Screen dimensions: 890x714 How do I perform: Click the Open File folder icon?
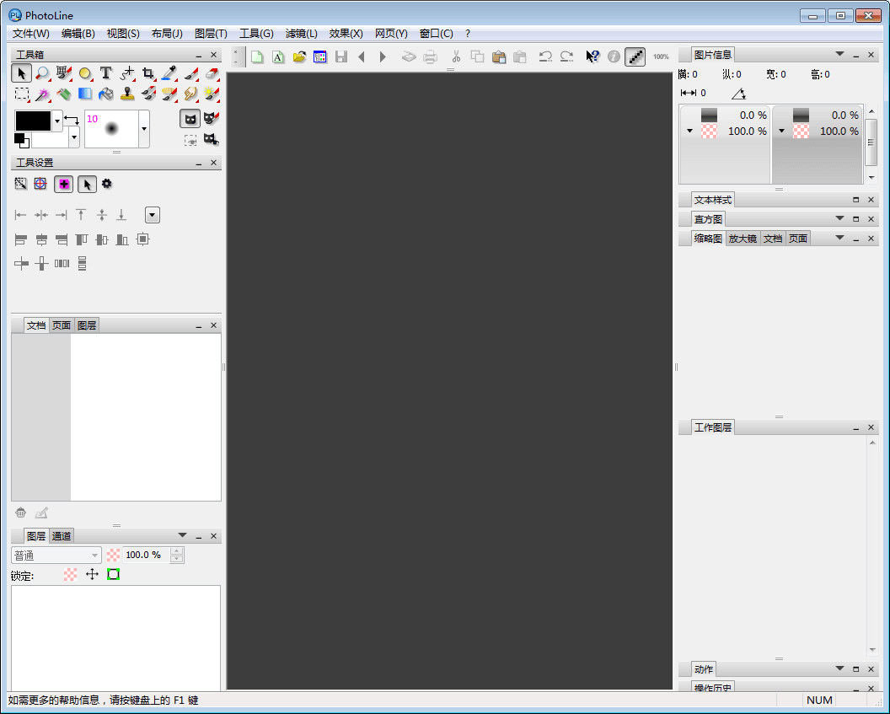point(299,56)
